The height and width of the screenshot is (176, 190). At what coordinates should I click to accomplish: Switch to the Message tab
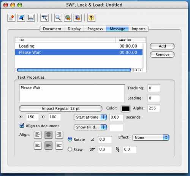(x=117, y=29)
